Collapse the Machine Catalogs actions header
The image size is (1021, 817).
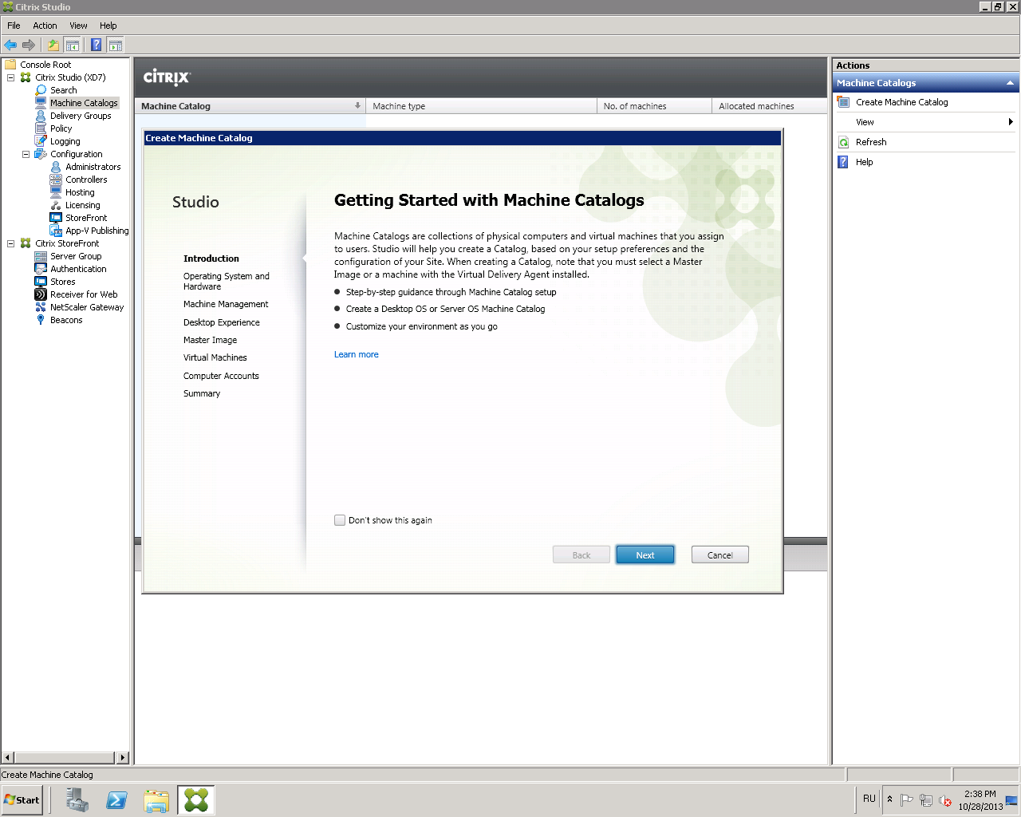click(1010, 83)
